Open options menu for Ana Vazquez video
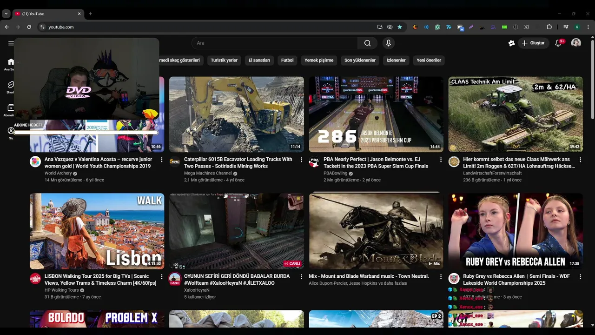This screenshot has width=595, height=335. pyautogui.click(x=162, y=160)
